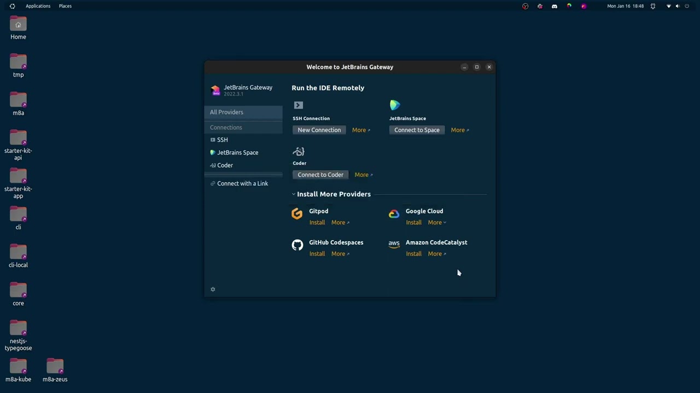The height and width of the screenshot is (393, 700).
Task: Click the Gitpod logo icon
Action: point(297,214)
